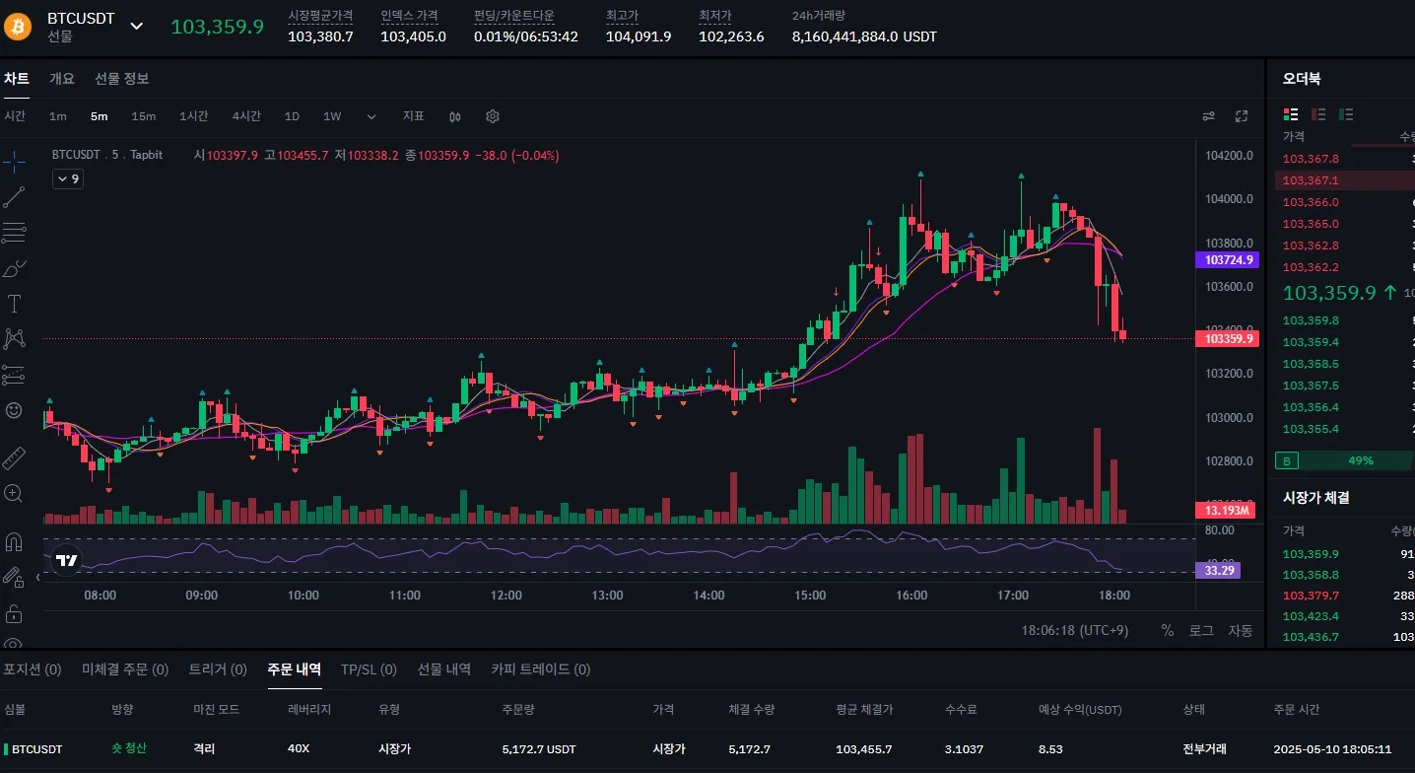Image resolution: width=1415 pixels, height=773 pixels.
Task: Expand more timeframe intervals chevron
Action: pyautogui.click(x=371, y=116)
